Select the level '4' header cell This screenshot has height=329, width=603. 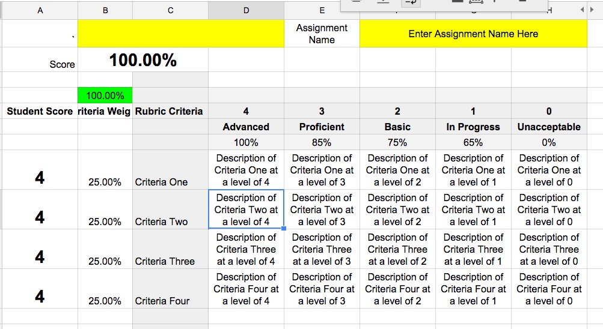click(x=246, y=111)
